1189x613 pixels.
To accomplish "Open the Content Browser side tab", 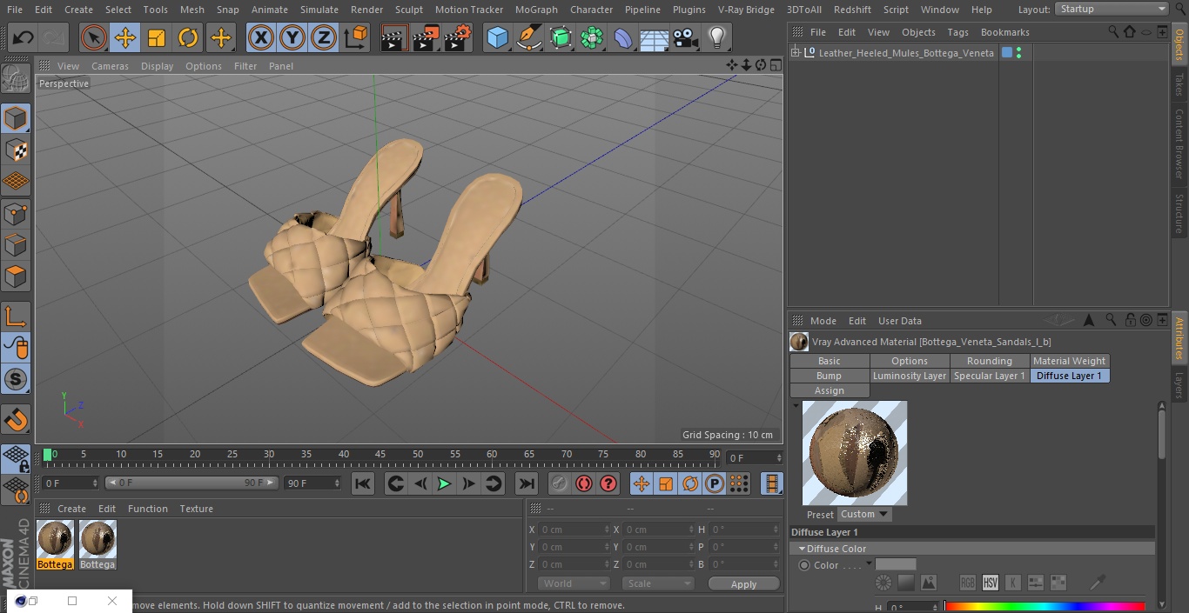I will (x=1179, y=143).
